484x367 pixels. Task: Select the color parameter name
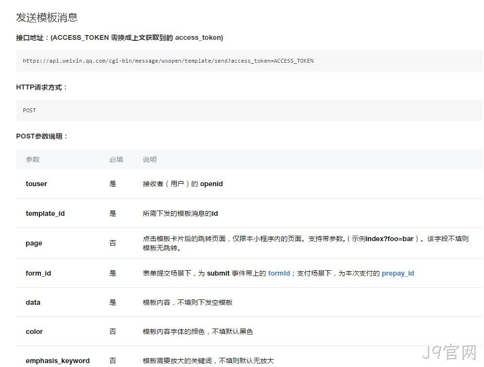click(35, 332)
